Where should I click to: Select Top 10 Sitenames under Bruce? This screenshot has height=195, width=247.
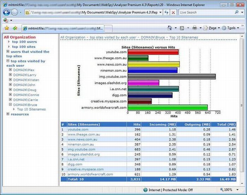[31, 109]
